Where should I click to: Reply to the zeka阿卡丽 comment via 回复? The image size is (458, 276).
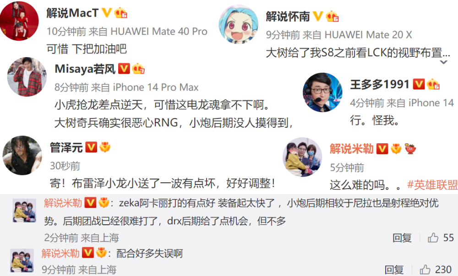(x=402, y=238)
